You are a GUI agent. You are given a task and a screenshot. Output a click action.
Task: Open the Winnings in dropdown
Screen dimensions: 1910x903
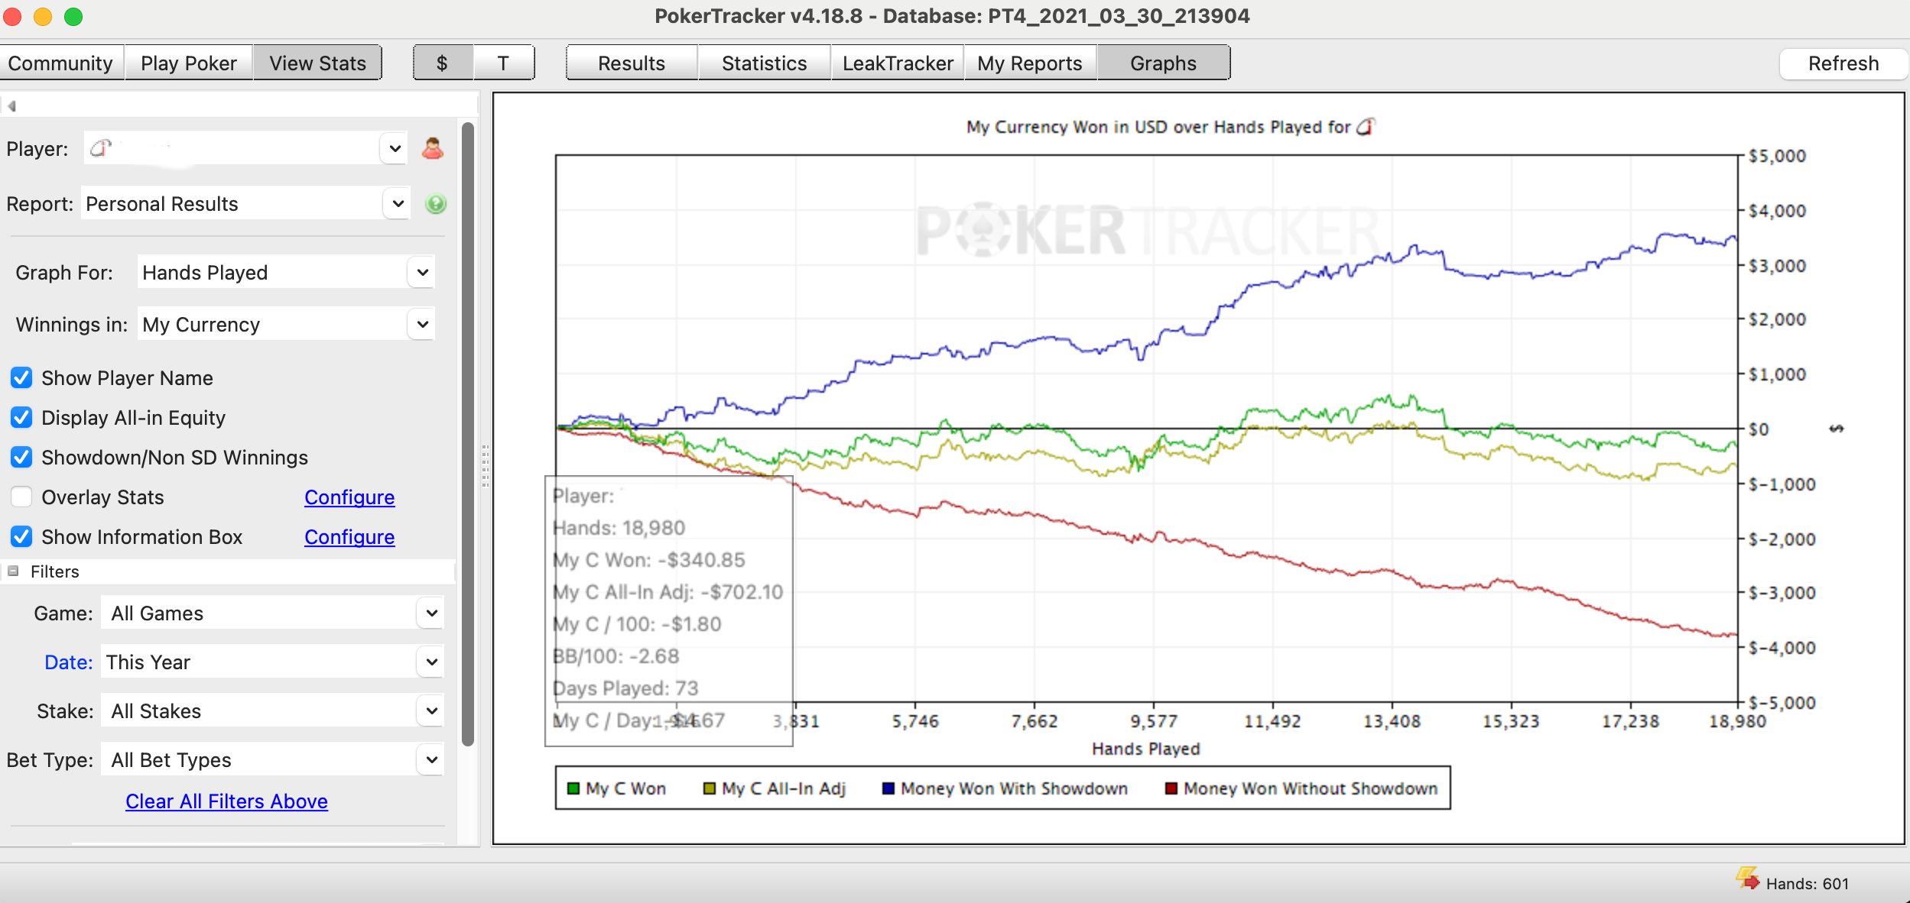tap(422, 325)
